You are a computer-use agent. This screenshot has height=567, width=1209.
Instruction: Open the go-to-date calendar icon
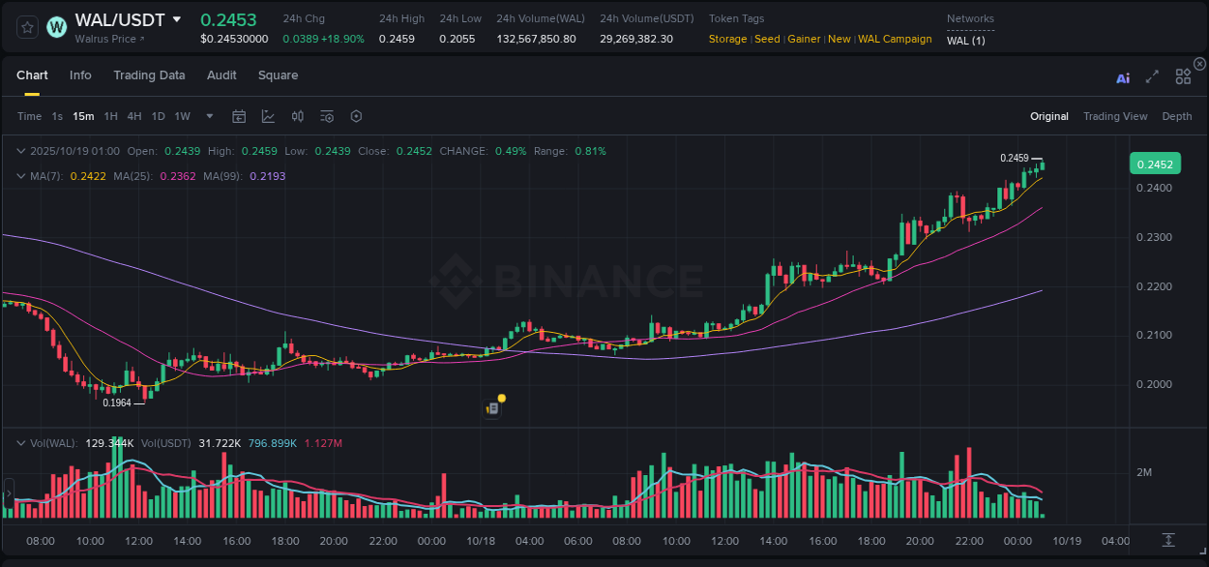[x=239, y=116]
